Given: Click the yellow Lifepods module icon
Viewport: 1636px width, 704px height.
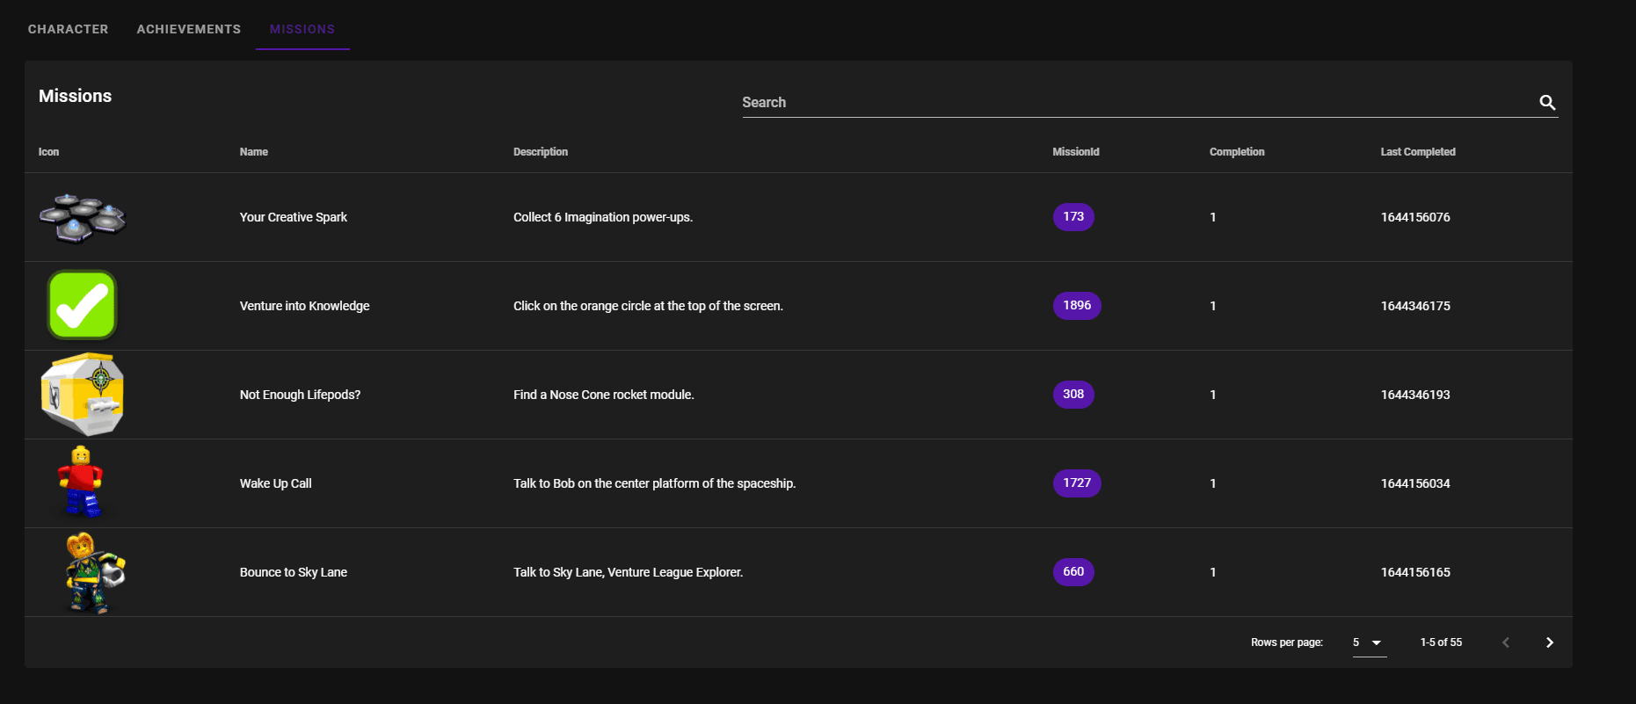Looking at the screenshot, I should click(83, 395).
